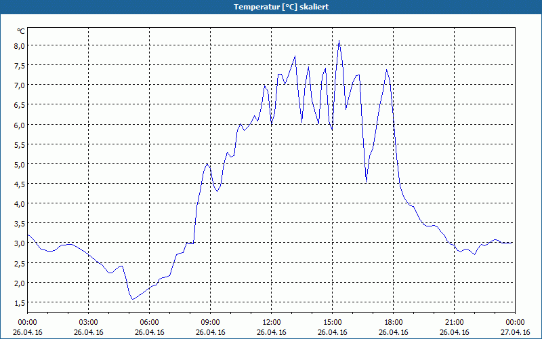Click the 3,5 y-axis label
This screenshot has width=542, height=339.
point(19,224)
